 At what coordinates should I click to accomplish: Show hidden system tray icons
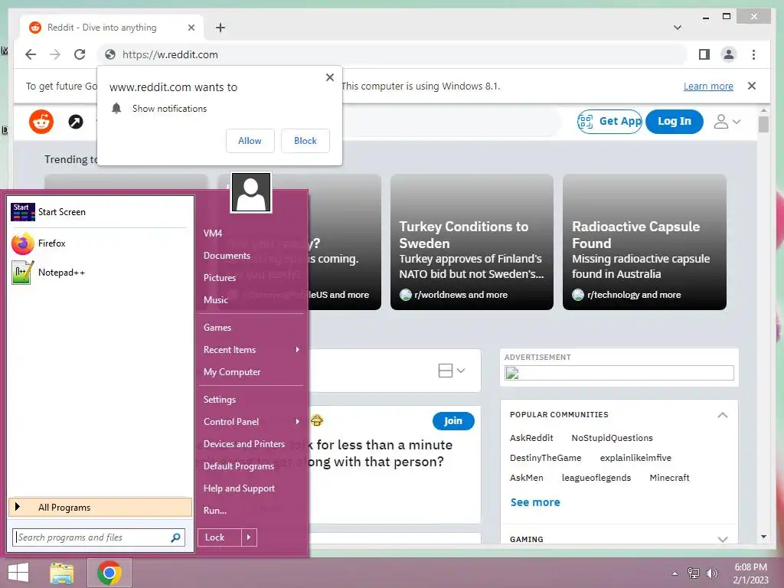point(675,573)
